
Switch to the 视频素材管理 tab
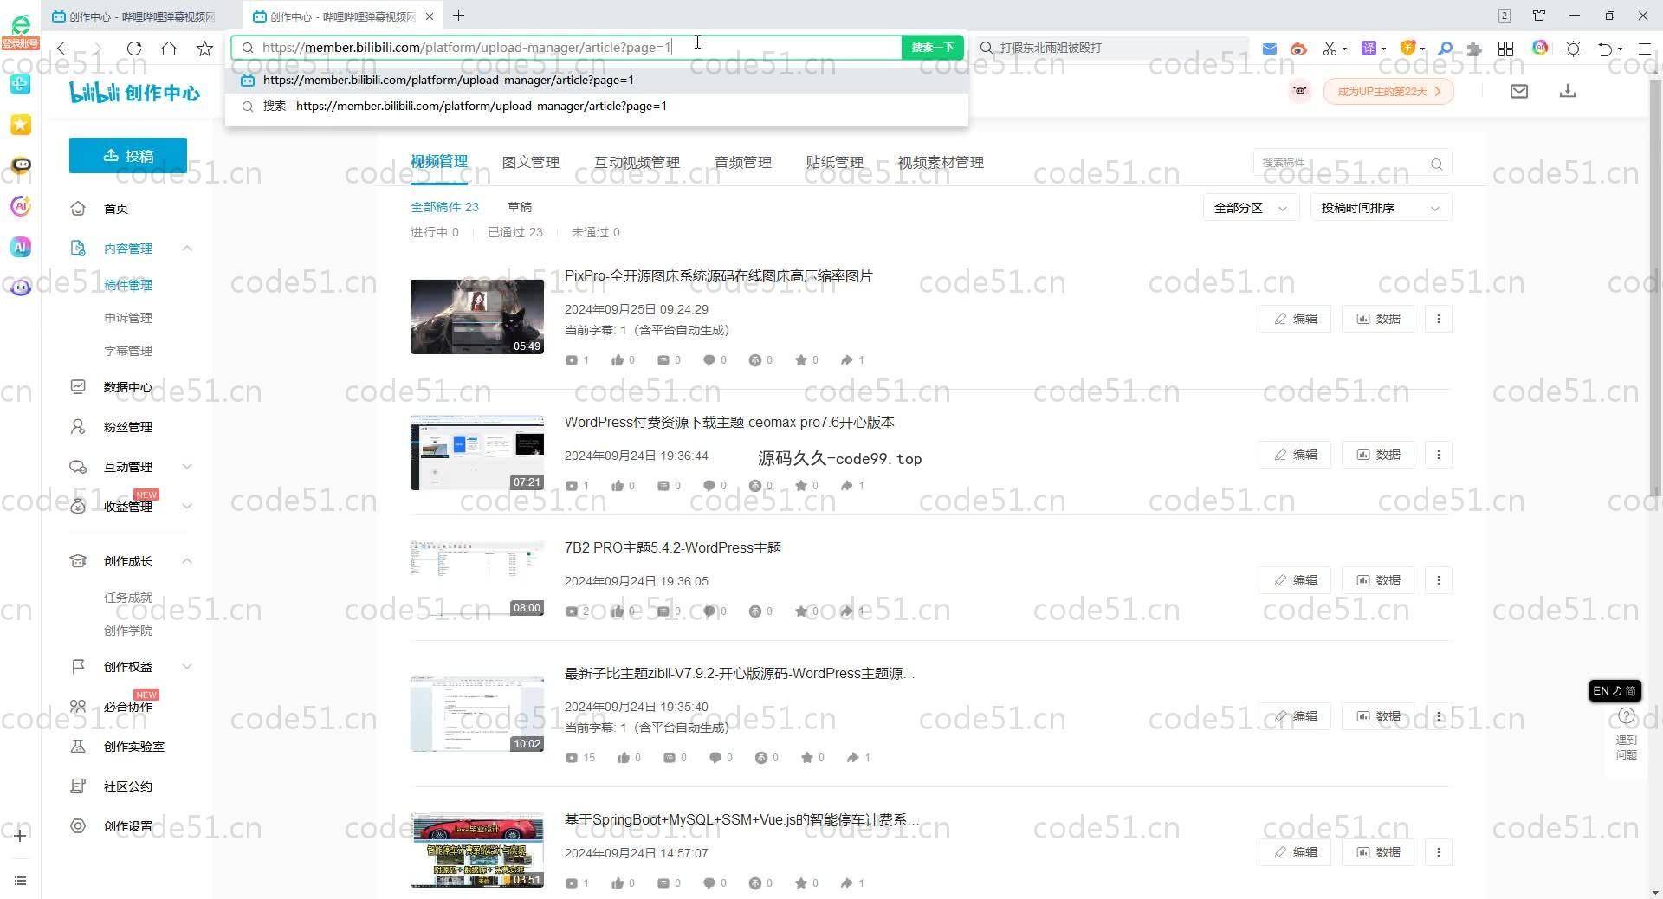941,162
